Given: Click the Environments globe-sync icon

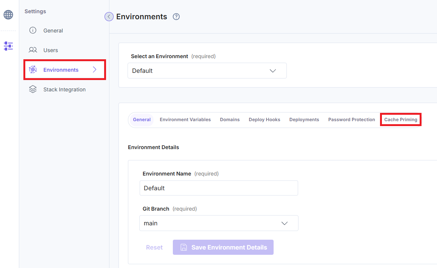Looking at the screenshot, I should (x=32, y=69).
